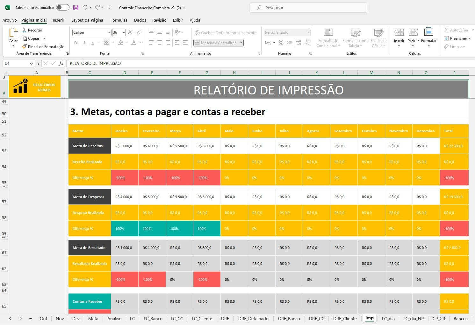Select the Copiar command
The image size is (475, 325).
pyautogui.click(x=33, y=38)
